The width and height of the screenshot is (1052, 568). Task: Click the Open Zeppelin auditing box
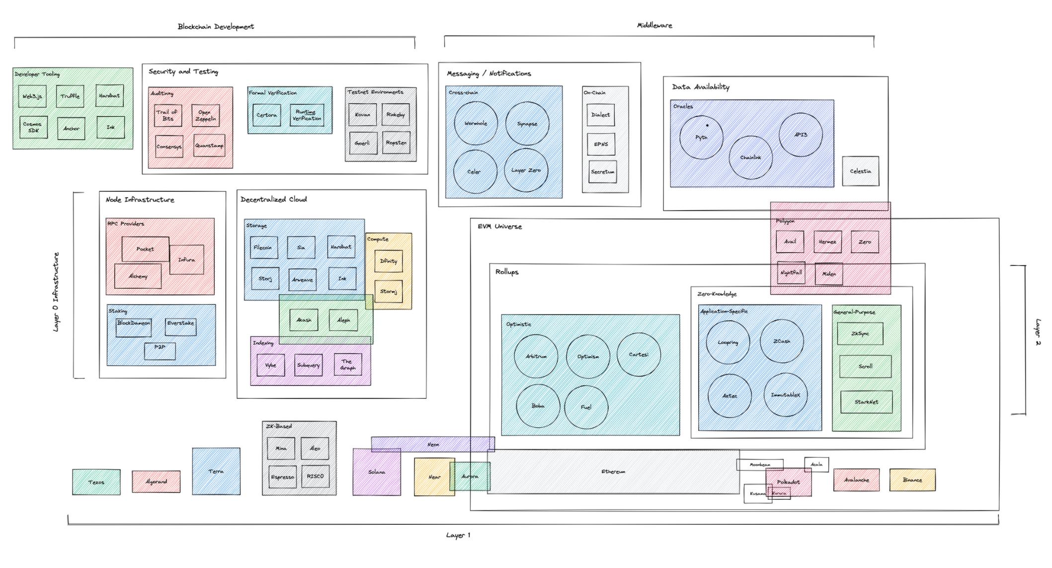tap(205, 116)
